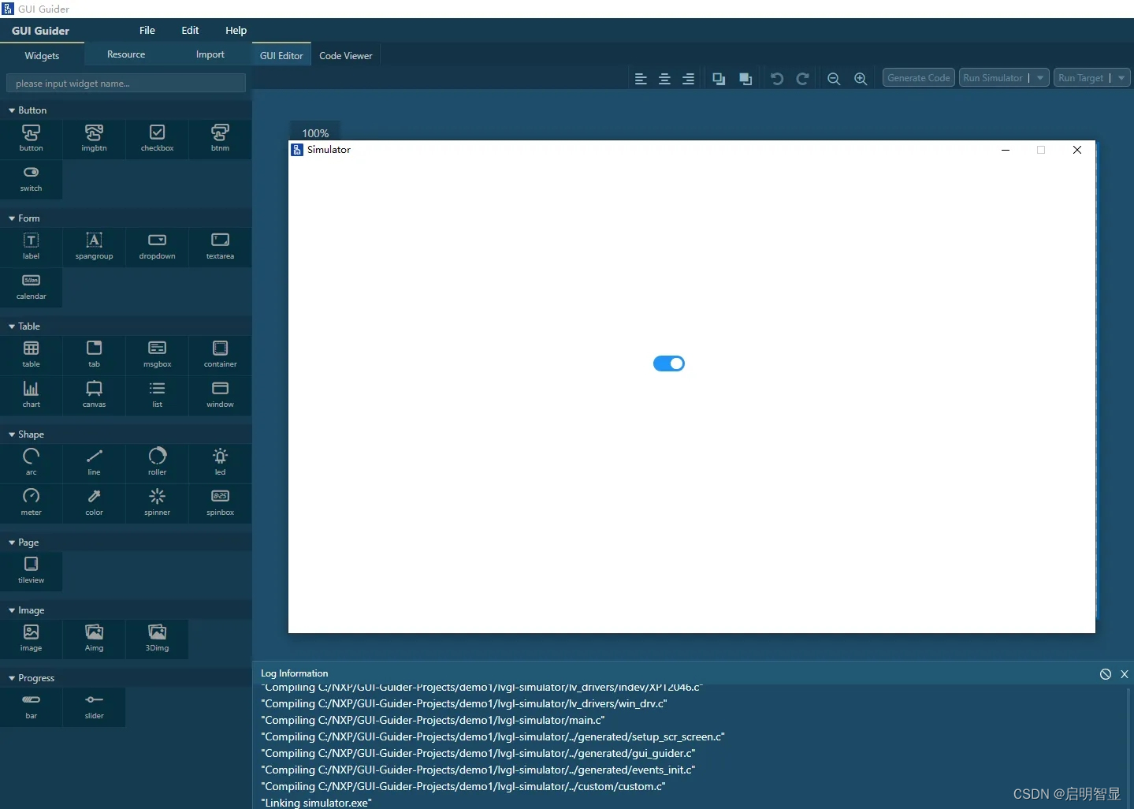Select the roller widget
The image size is (1134, 809).
click(x=157, y=462)
